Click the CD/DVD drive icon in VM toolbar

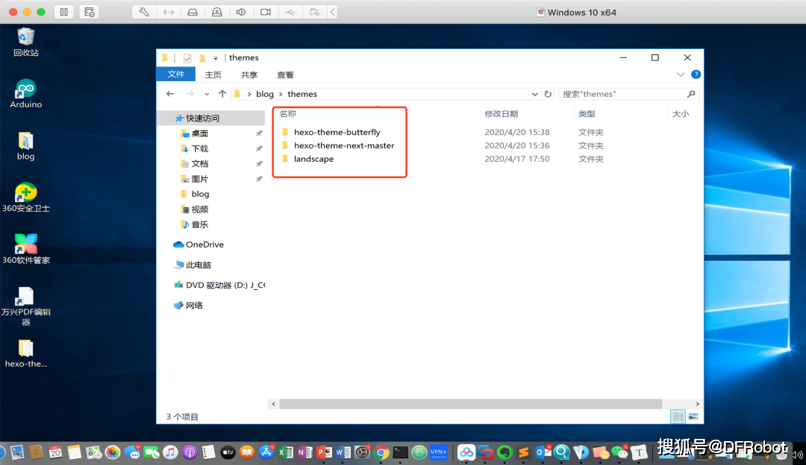tap(217, 12)
